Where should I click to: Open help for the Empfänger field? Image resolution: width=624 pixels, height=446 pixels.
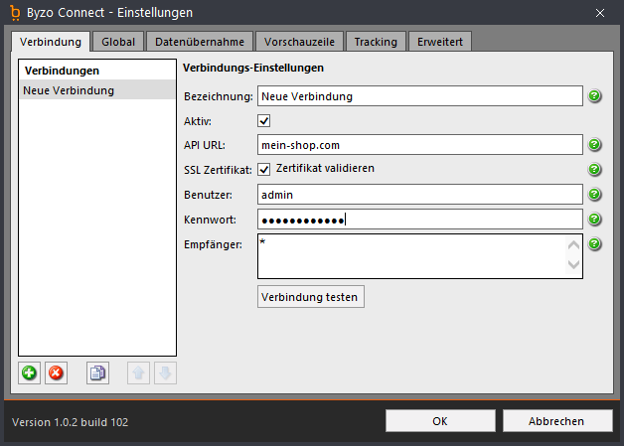[594, 243]
